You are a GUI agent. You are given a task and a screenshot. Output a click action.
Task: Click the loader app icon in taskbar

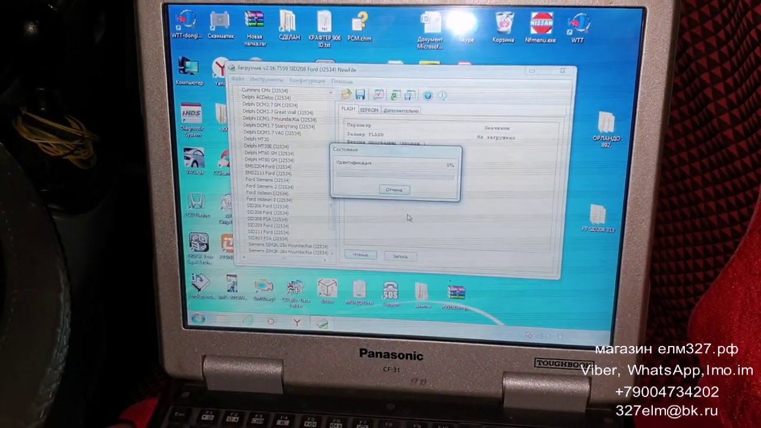(x=322, y=324)
